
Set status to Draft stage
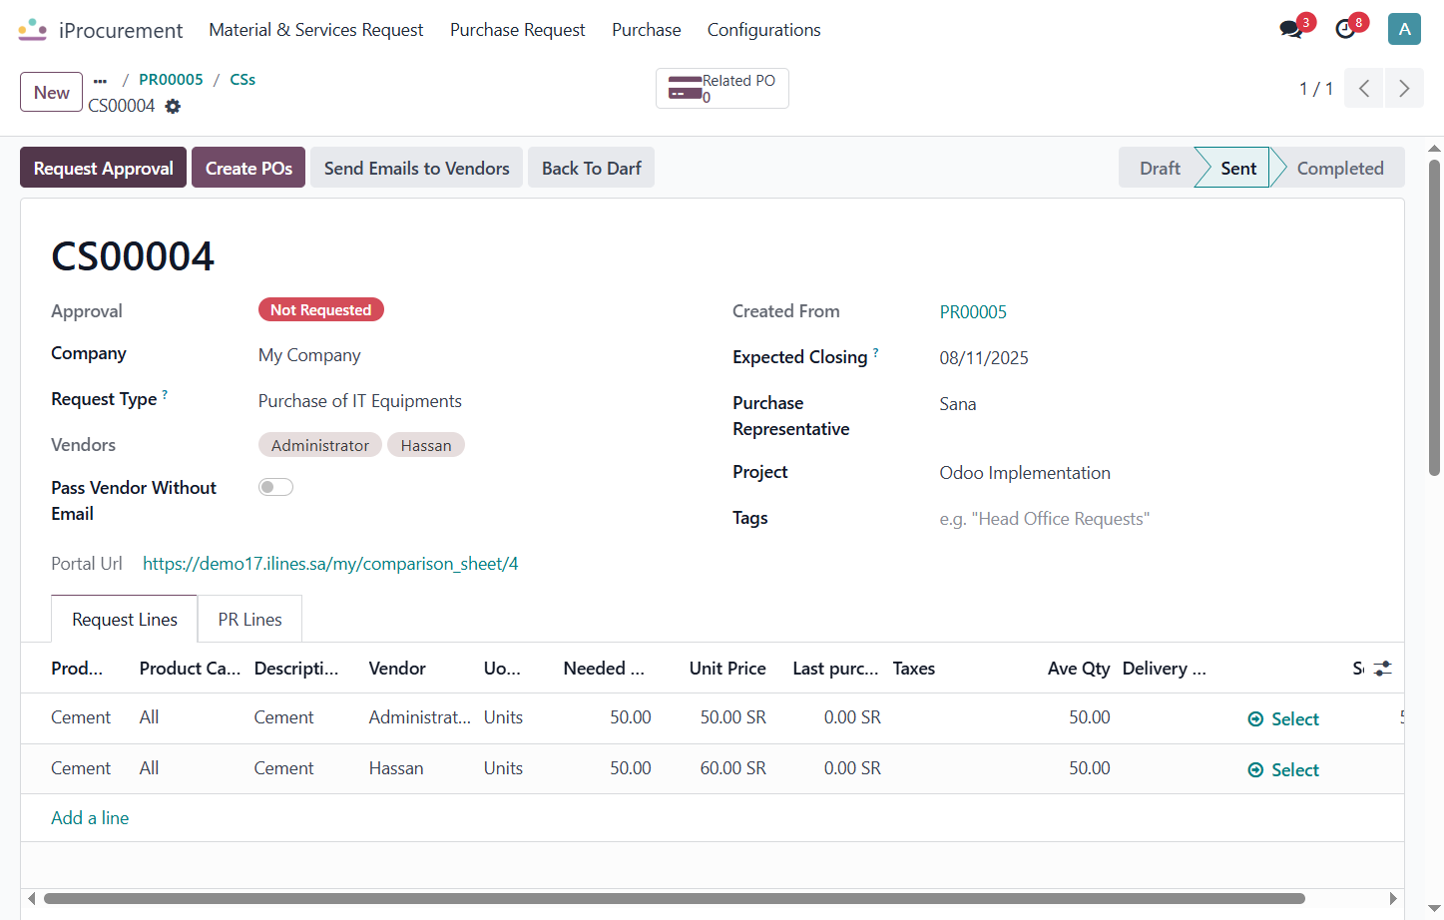pyautogui.click(x=1160, y=168)
